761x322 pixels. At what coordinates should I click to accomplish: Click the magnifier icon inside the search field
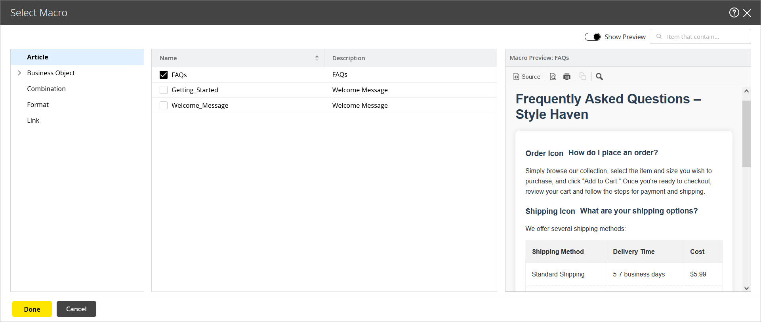click(x=659, y=36)
